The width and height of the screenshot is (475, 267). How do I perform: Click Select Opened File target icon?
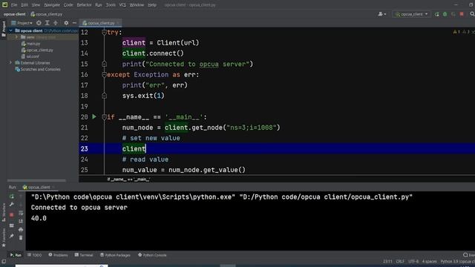pos(39,23)
